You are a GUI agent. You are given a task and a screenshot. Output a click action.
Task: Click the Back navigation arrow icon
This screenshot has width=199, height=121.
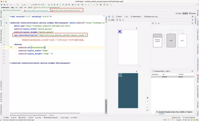(11, 5)
